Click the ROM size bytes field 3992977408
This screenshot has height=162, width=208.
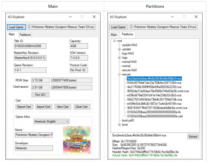coord(71,80)
